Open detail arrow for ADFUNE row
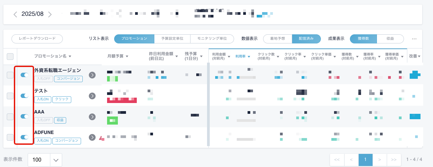Image resolution: width=433 pixels, height=167 pixels. [92, 137]
